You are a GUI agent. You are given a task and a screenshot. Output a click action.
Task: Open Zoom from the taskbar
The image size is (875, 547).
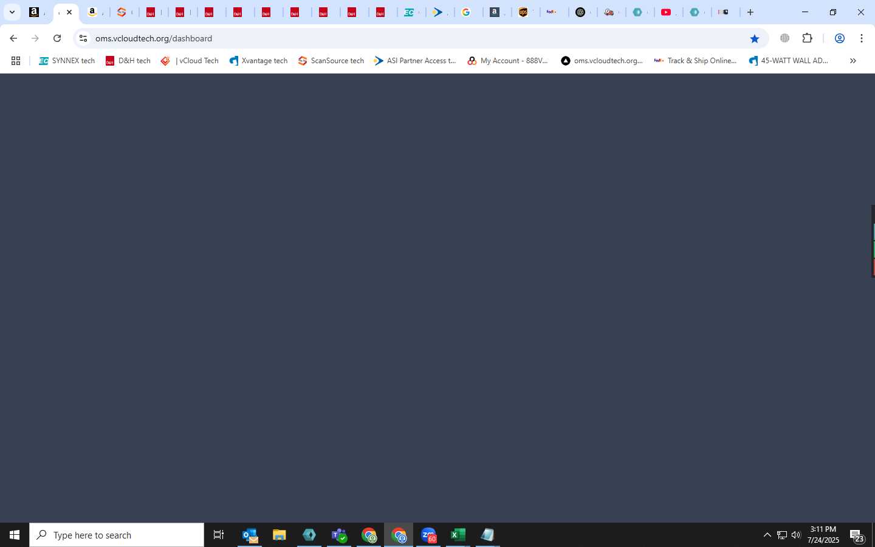tap(429, 535)
